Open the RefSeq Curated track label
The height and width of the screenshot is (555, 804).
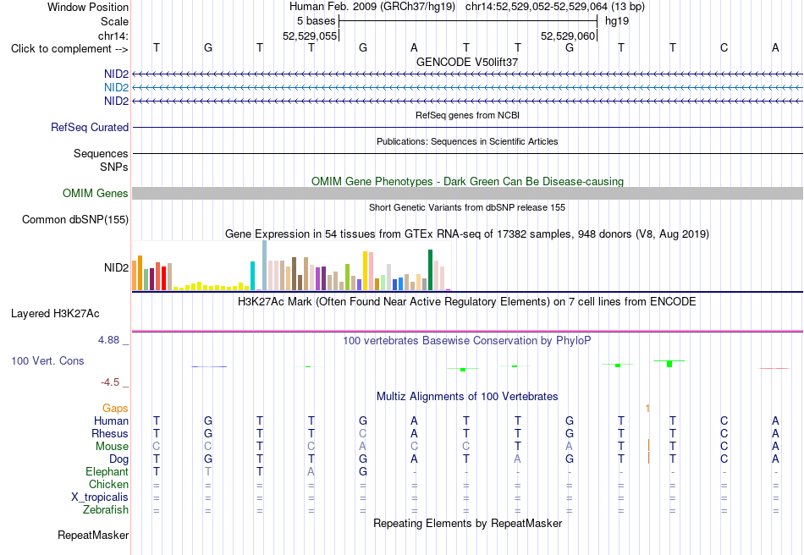pyautogui.click(x=89, y=127)
